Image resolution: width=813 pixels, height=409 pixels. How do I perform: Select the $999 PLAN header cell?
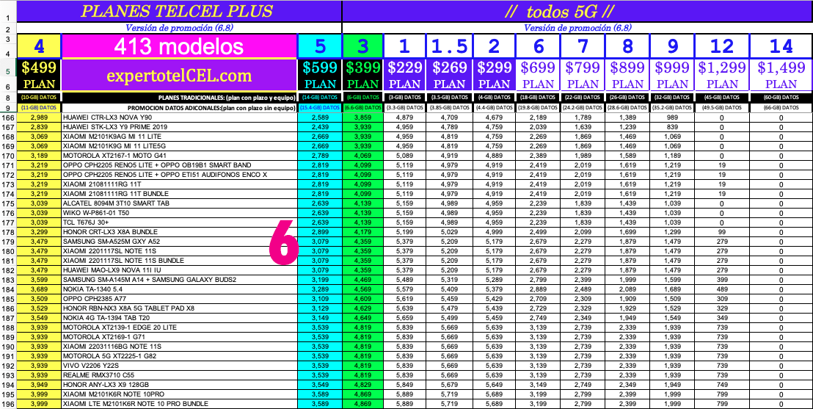(x=673, y=76)
